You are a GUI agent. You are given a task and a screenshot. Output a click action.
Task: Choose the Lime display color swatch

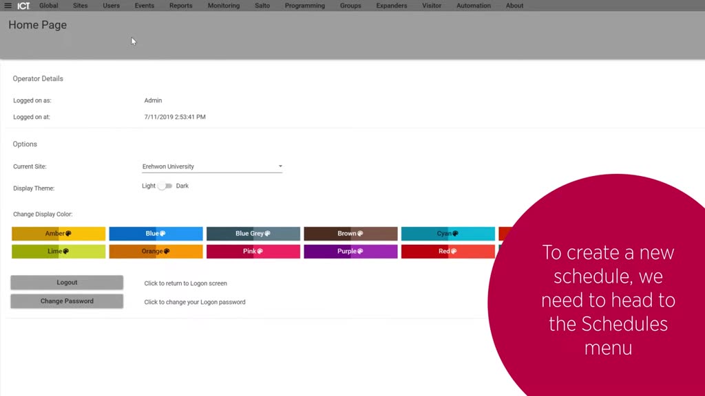(x=59, y=252)
